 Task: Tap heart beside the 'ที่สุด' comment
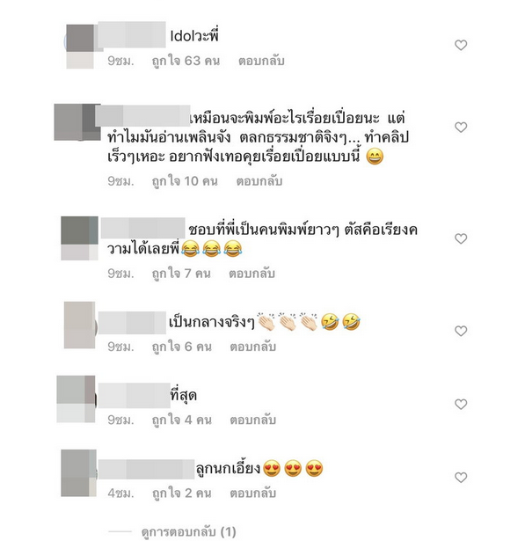click(461, 404)
